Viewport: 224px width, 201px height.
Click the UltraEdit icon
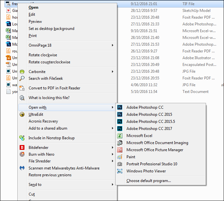coord(22,114)
